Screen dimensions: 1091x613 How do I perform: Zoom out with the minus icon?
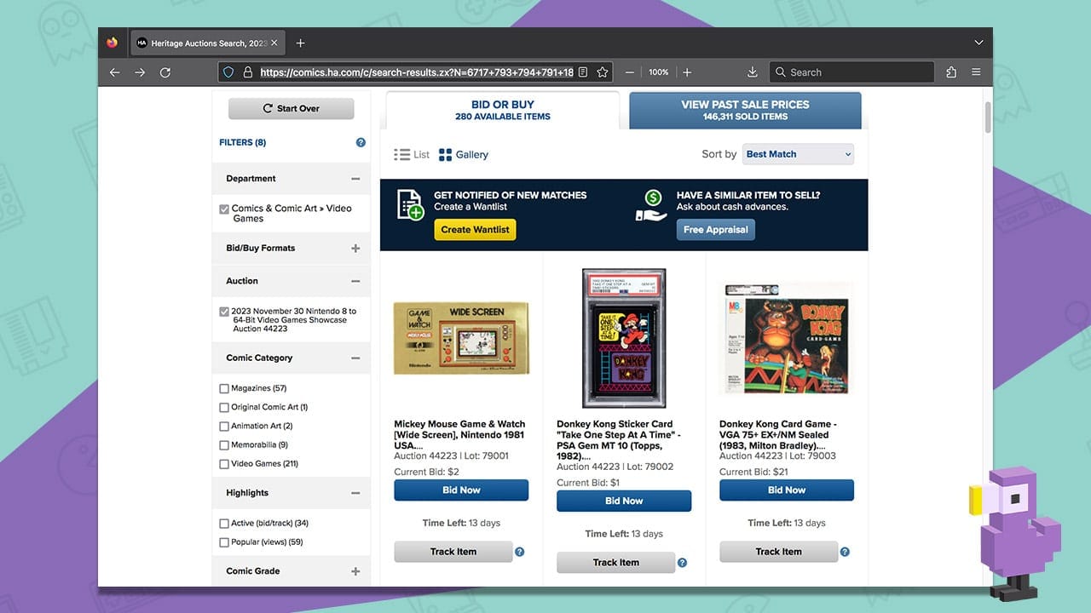click(630, 72)
